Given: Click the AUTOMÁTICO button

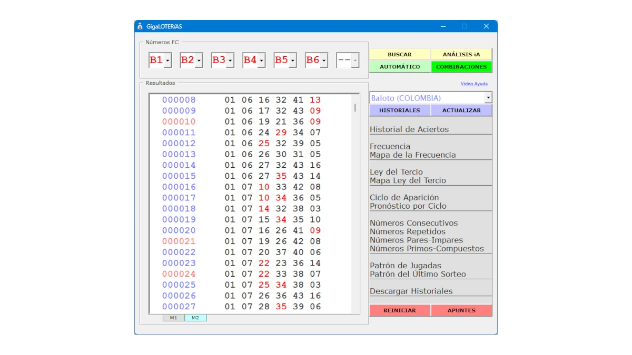Looking at the screenshot, I should 400,67.
